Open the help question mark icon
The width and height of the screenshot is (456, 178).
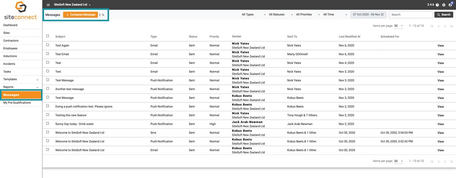click(x=437, y=5)
